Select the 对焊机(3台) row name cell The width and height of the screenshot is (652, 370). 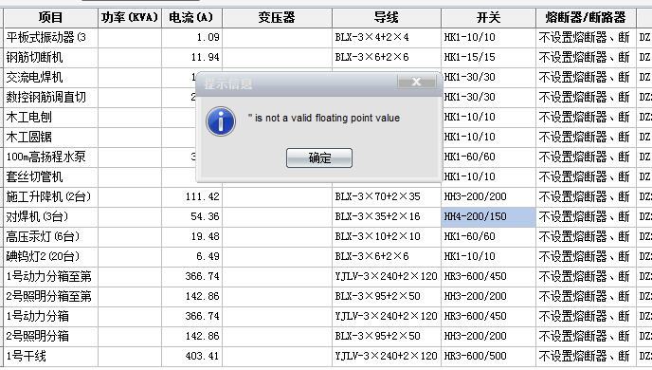tap(51, 217)
